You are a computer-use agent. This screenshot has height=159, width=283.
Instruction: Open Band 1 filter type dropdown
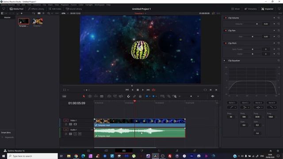click(x=232, y=107)
